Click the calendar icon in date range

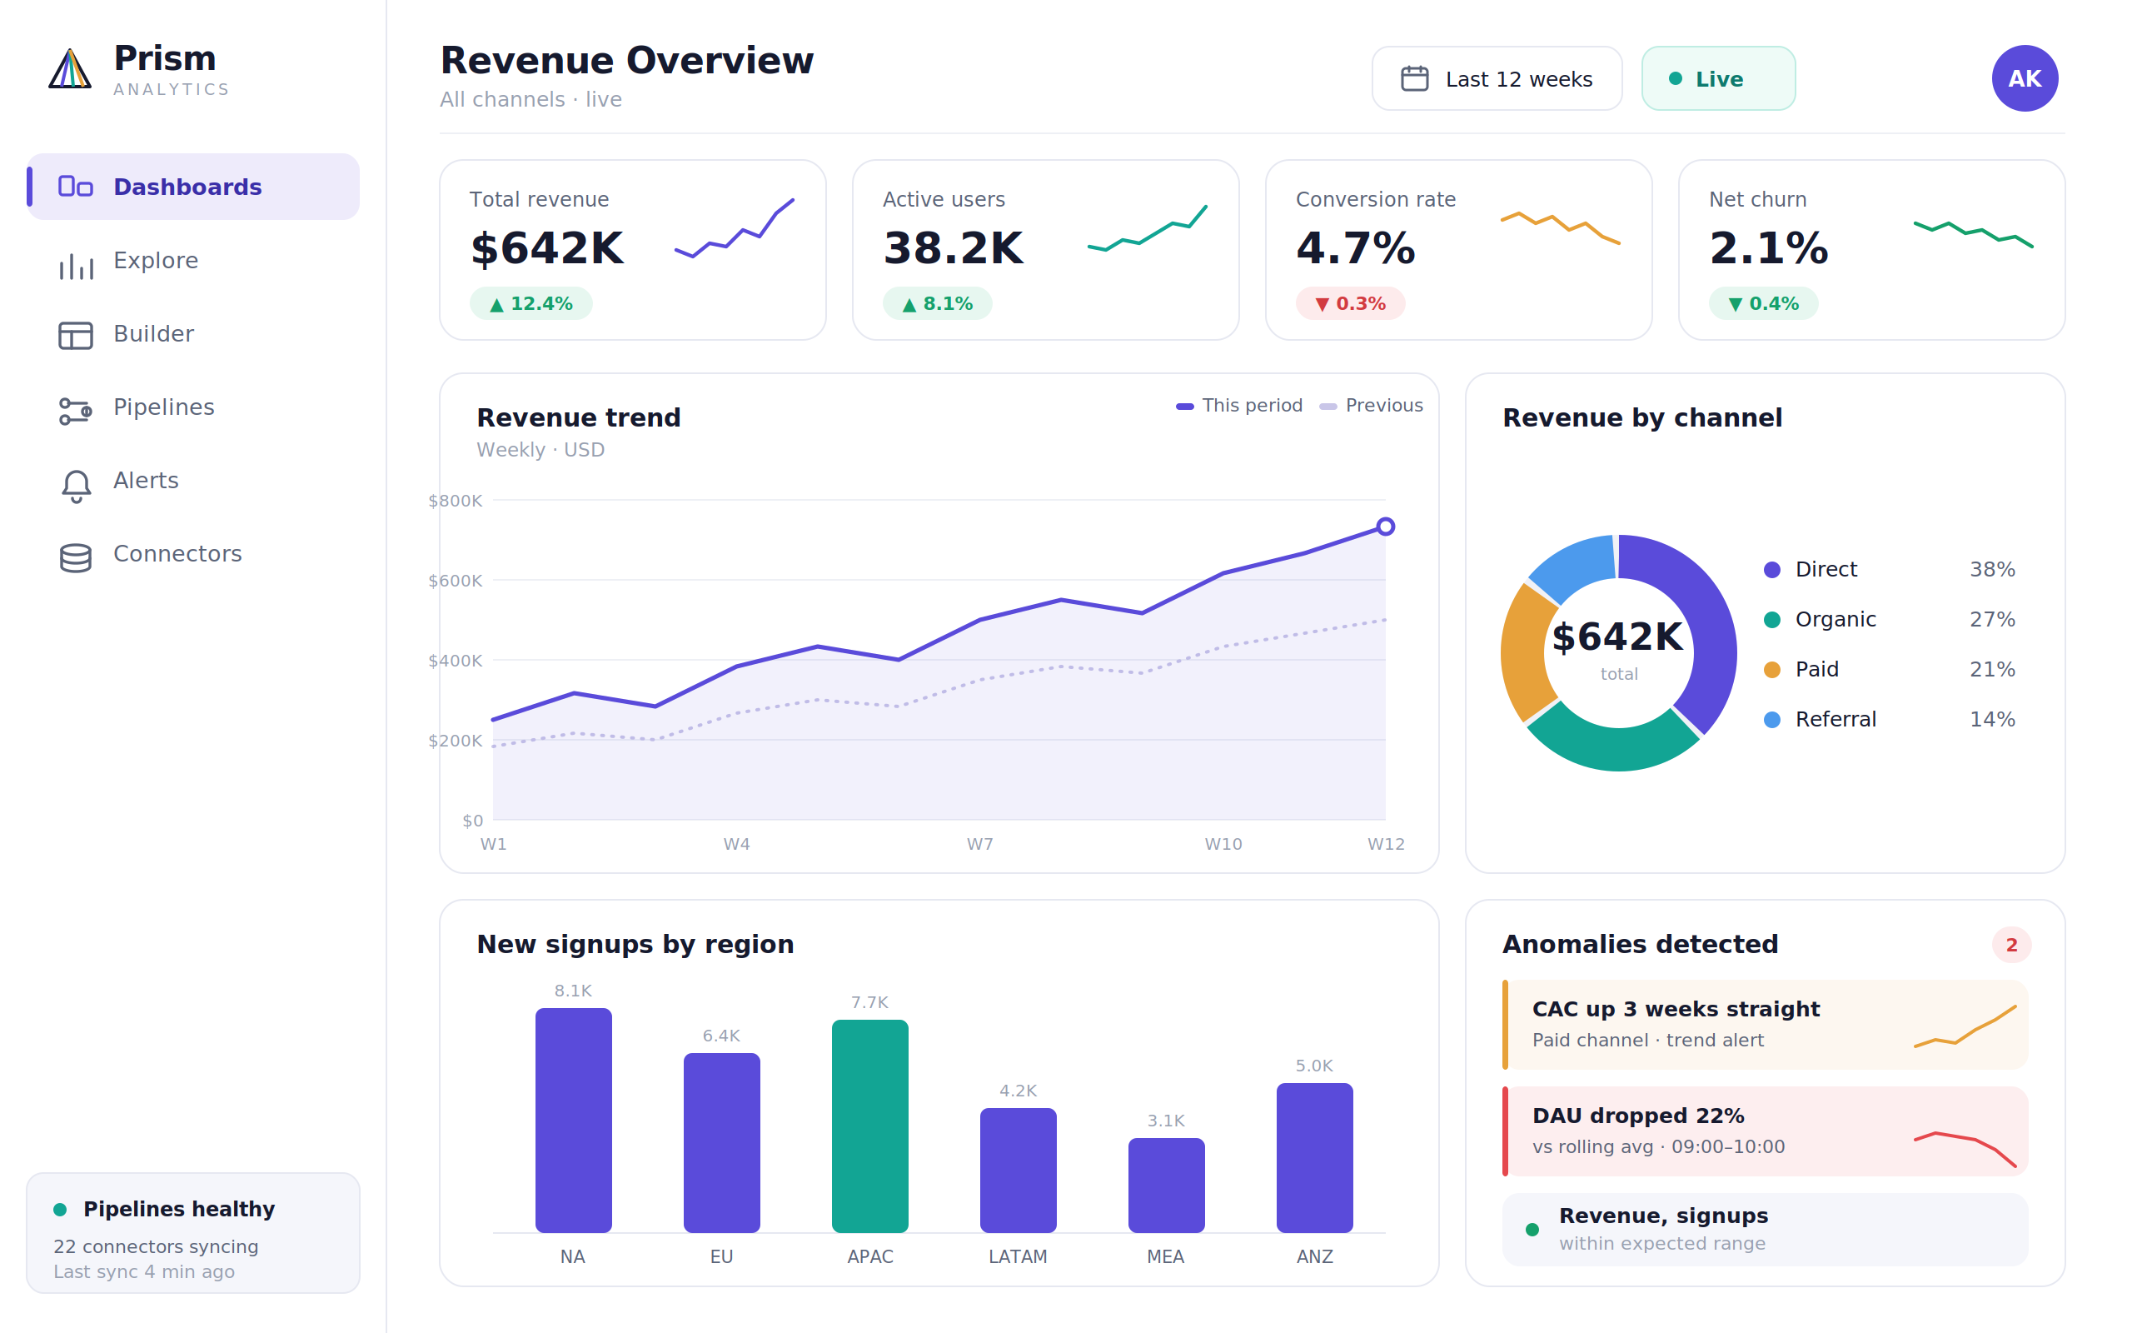[x=1415, y=78]
